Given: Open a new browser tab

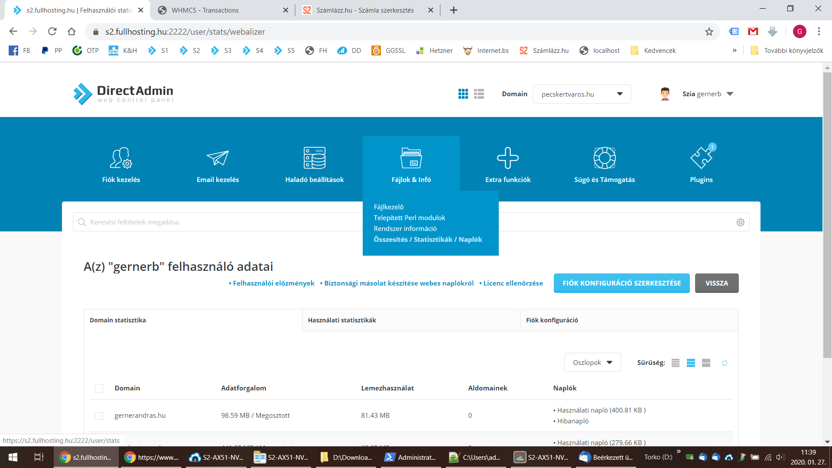Looking at the screenshot, I should tap(454, 10).
